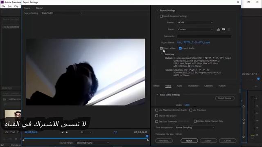The image size is (262, 147).
Task: Toggle the Export Video checkbox
Action: 161,48
